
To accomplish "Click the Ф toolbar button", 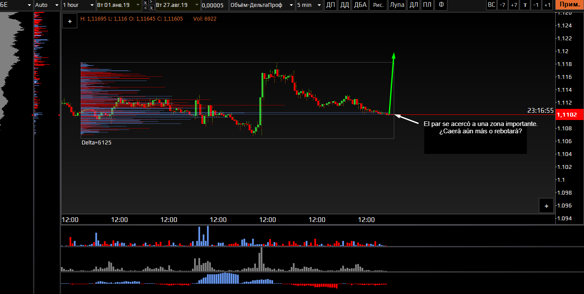I will 441,5.
